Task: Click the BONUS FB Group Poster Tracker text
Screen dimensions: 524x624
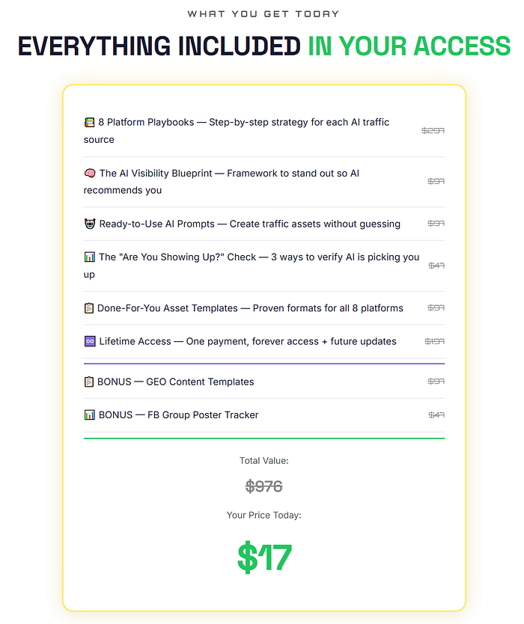Action: point(178,415)
